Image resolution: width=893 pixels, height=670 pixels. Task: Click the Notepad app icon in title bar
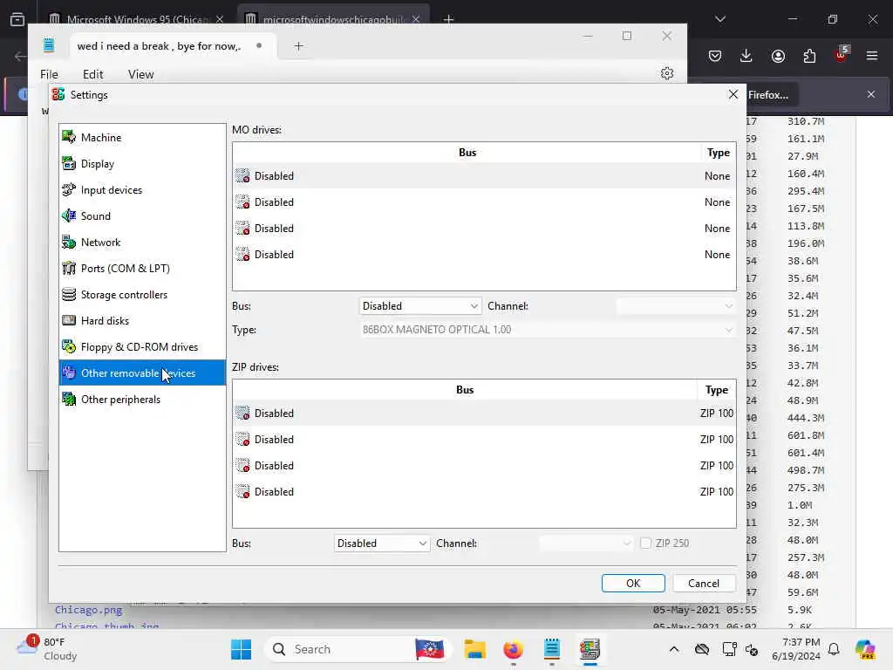click(x=49, y=45)
